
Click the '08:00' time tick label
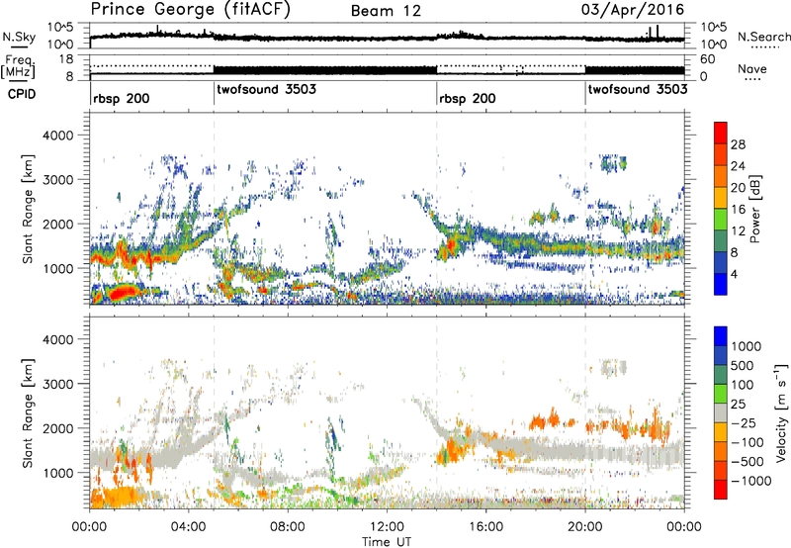288,527
